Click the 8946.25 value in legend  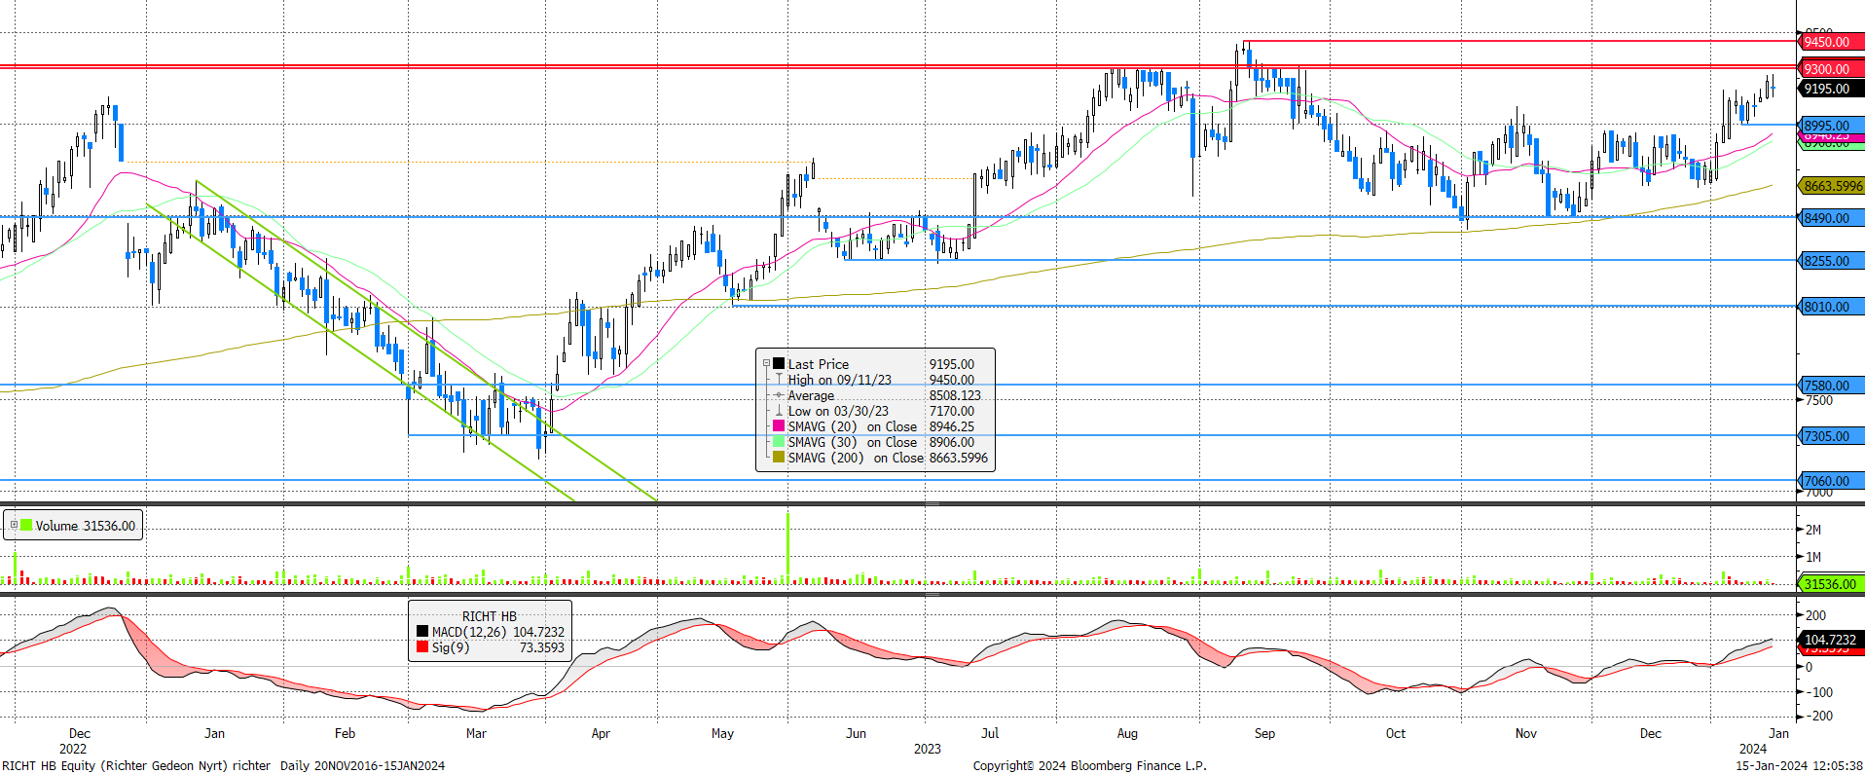[951, 426]
